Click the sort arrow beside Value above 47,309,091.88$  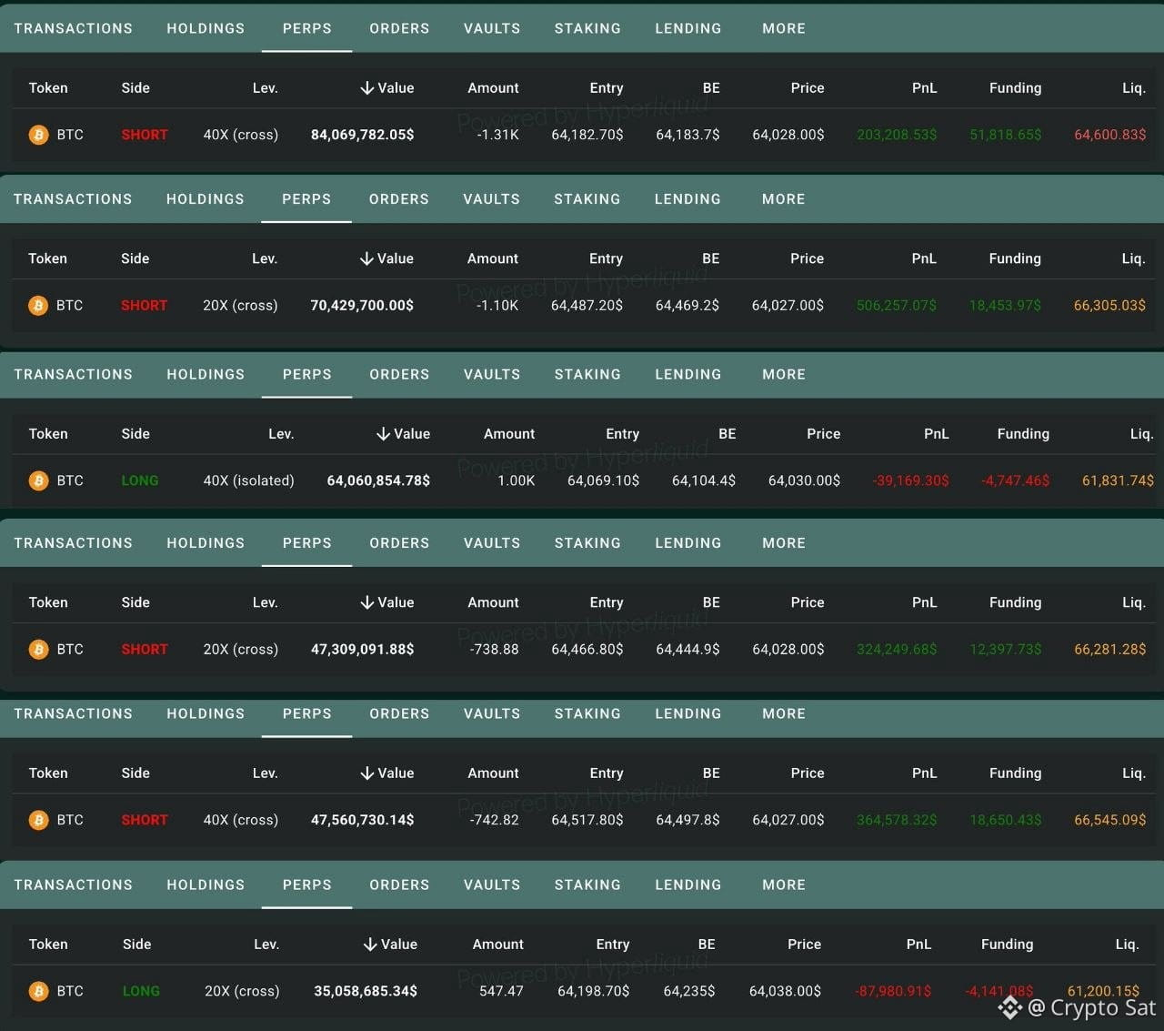pos(366,602)
